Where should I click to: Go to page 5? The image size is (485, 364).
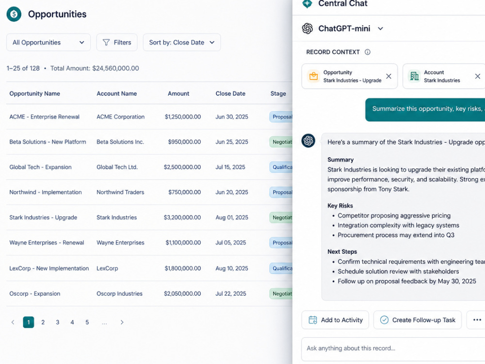(87, 322)
